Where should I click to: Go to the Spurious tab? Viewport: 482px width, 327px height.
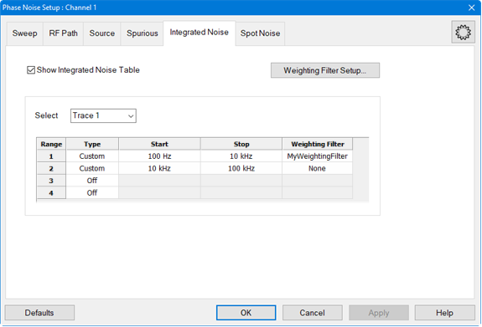click(x=142, y=33)
